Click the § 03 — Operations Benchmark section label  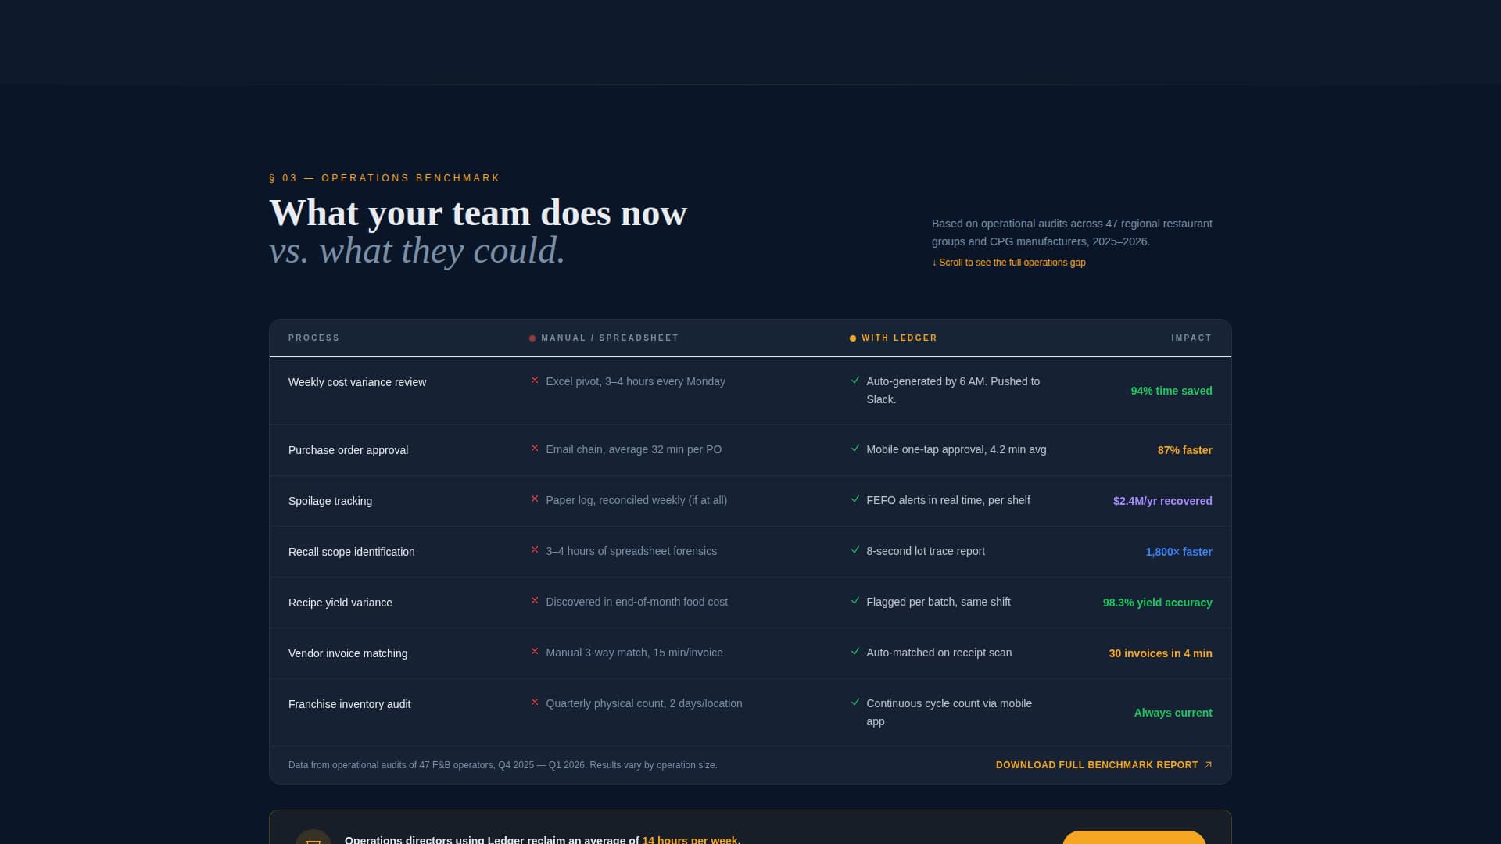pyautogui.click(x=385, y=178)
